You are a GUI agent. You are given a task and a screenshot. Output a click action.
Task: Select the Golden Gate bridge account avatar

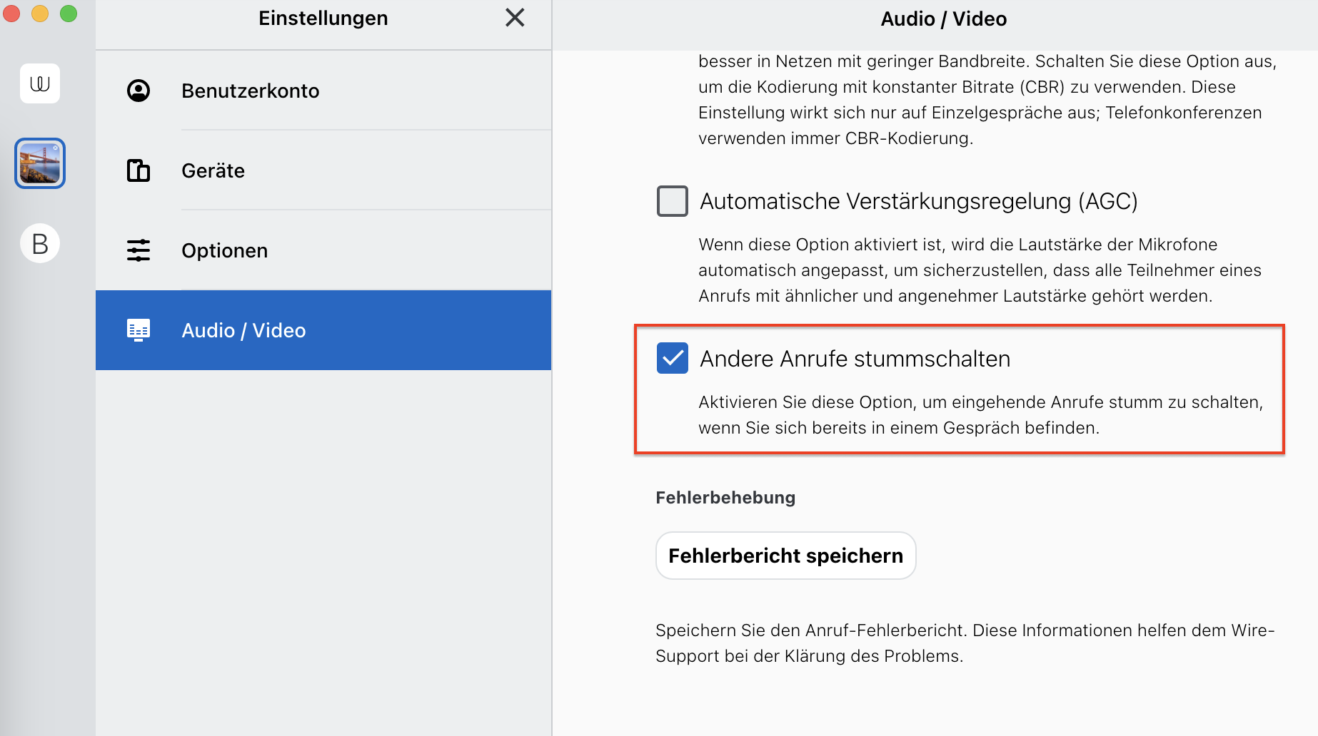click(40, 163)
